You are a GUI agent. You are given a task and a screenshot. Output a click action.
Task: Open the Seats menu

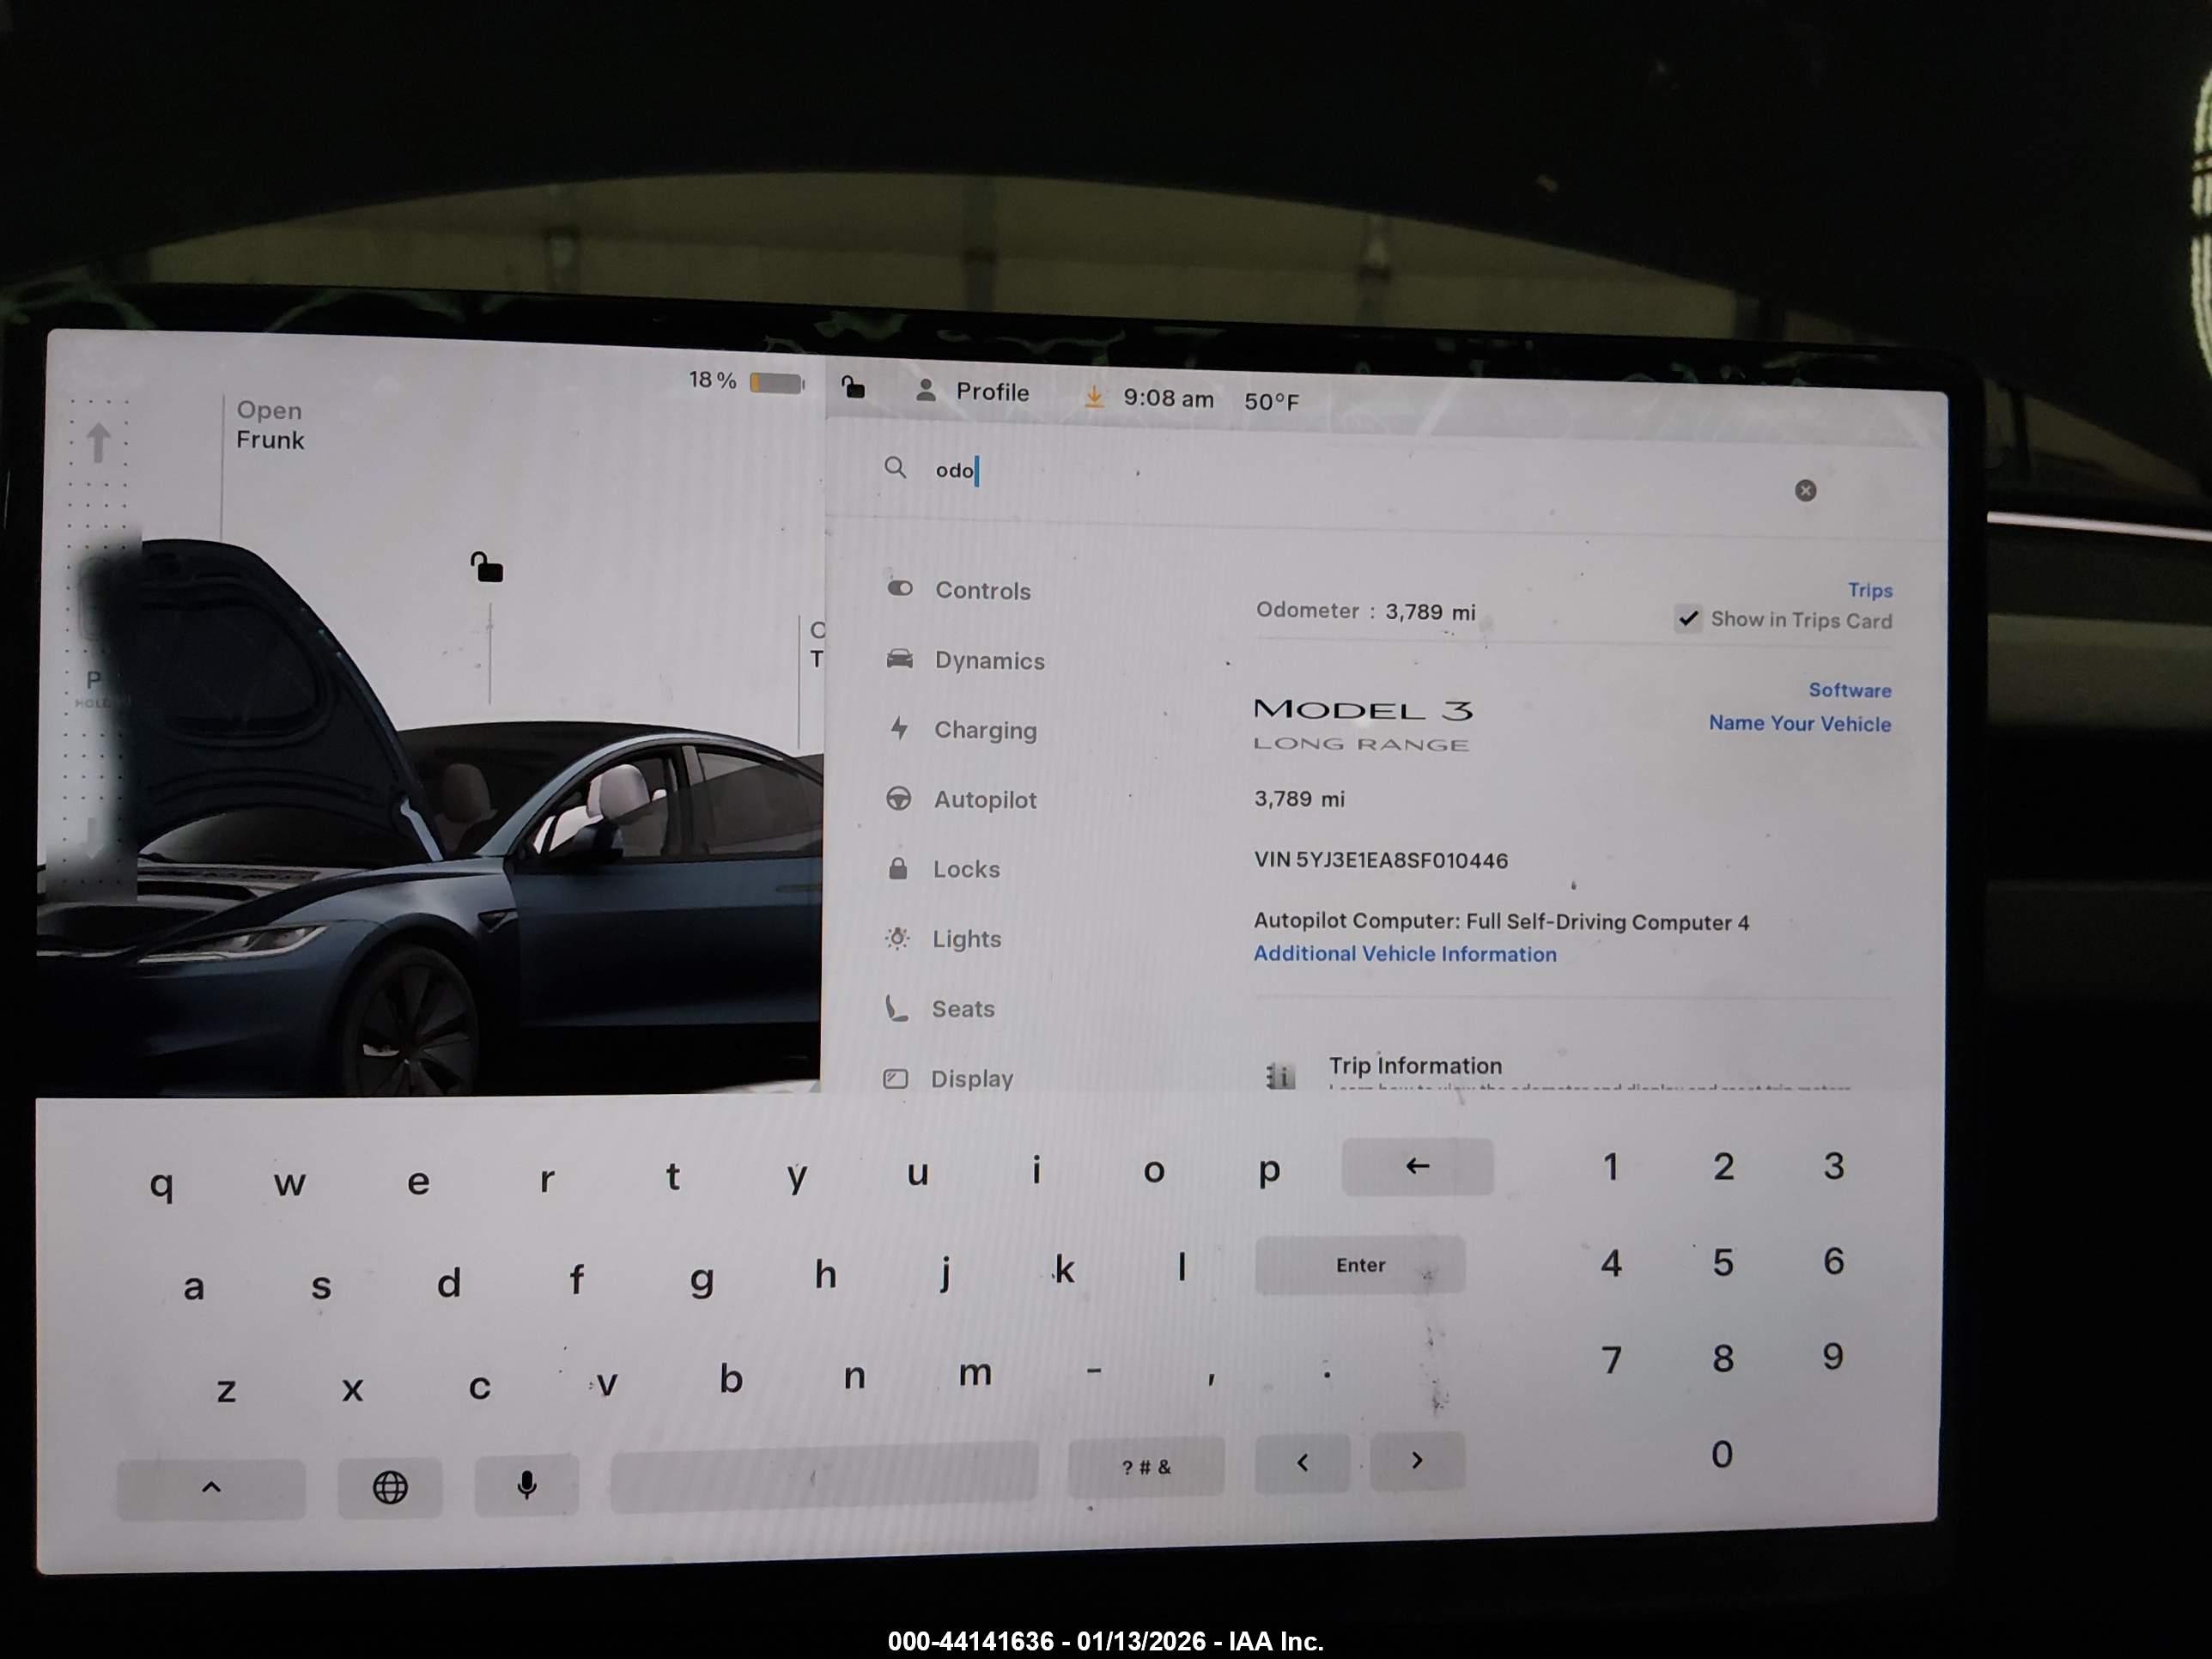pos(939,1008)
